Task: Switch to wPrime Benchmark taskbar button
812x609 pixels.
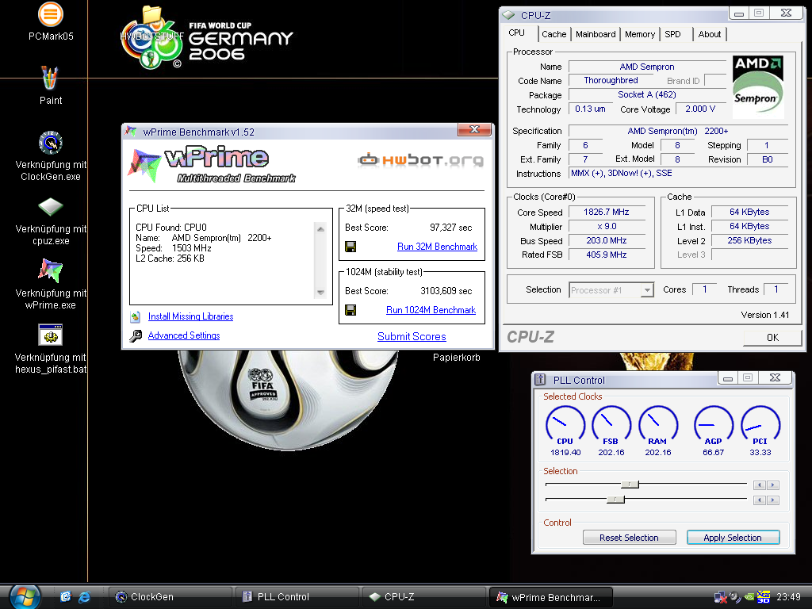Action: click(551, 597)
